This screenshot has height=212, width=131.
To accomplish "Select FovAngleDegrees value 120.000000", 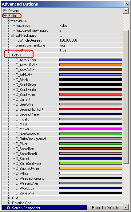I will pos(68,40).
